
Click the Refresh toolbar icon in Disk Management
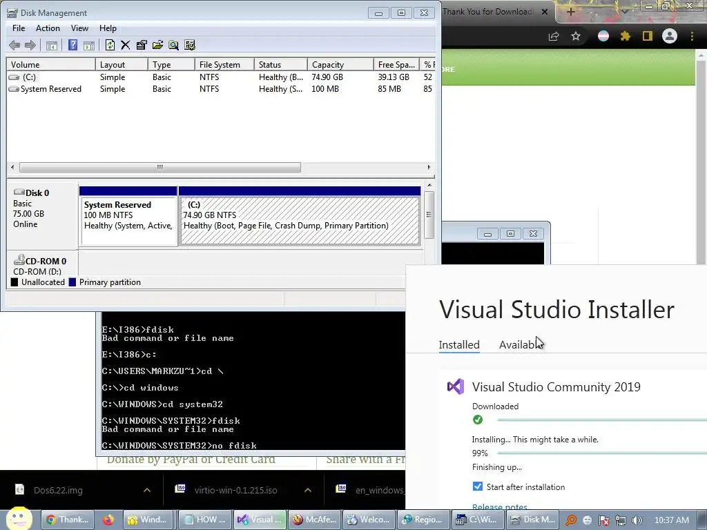point(110,45)
